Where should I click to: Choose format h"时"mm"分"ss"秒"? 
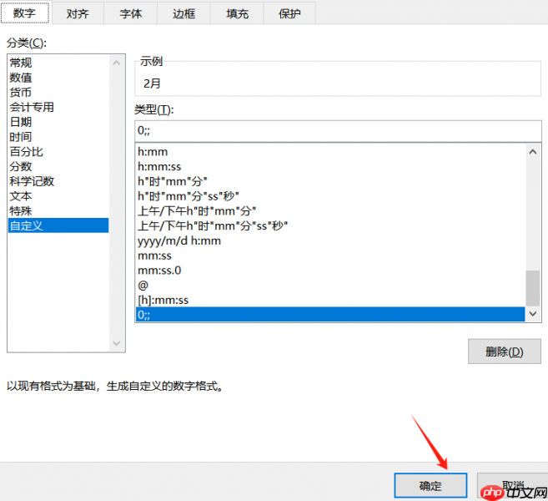(330, 196)
